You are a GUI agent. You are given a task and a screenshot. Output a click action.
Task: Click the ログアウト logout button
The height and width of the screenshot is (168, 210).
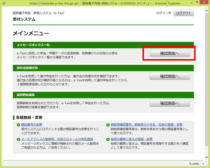(184, 13)
